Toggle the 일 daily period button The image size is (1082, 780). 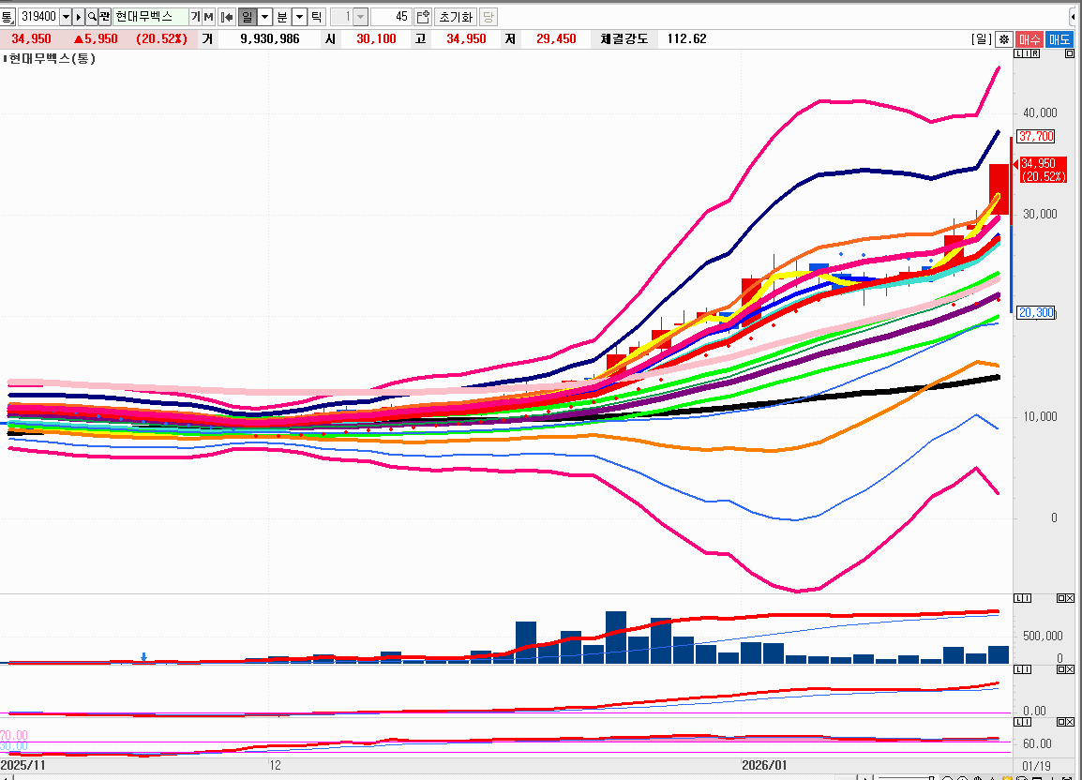[x=247, y=17]
